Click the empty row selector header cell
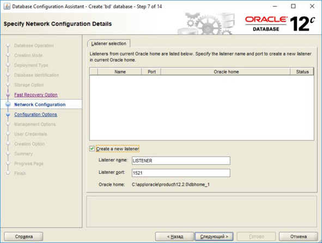 pos(94,72)
